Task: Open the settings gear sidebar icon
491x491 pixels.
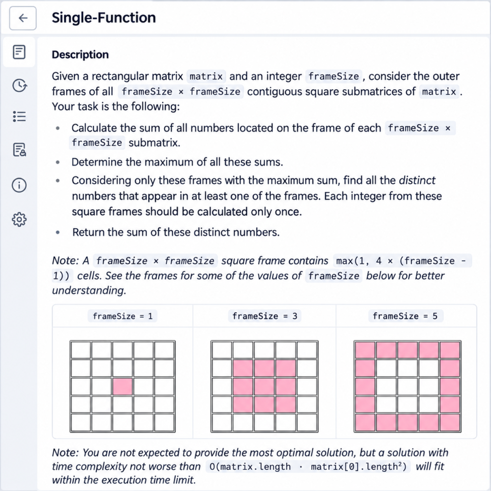Action: point(19,220)
